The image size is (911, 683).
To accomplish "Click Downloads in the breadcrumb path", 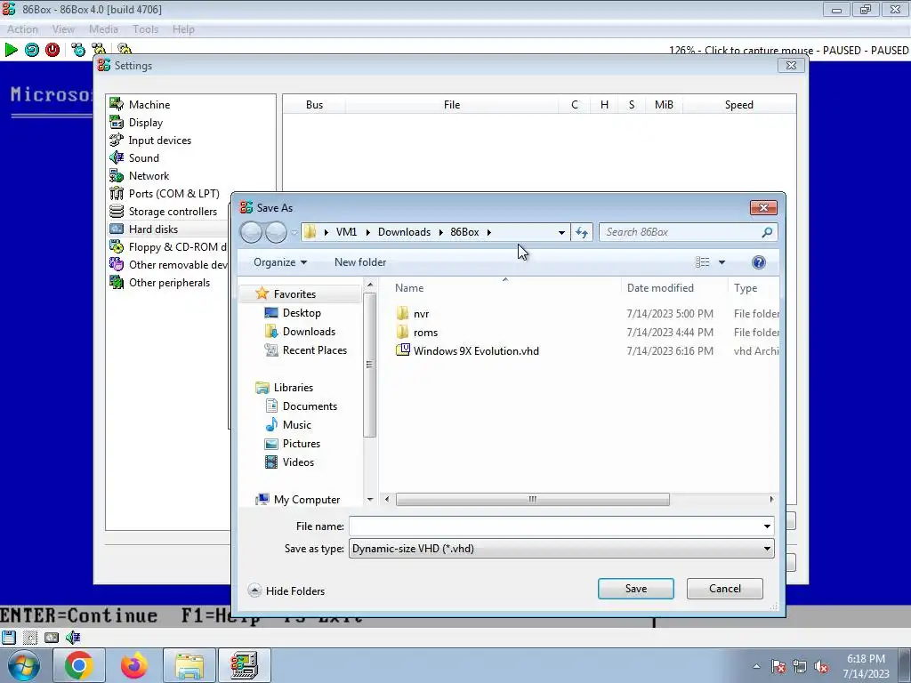I will pyautogui.click(x=405, y=232).
